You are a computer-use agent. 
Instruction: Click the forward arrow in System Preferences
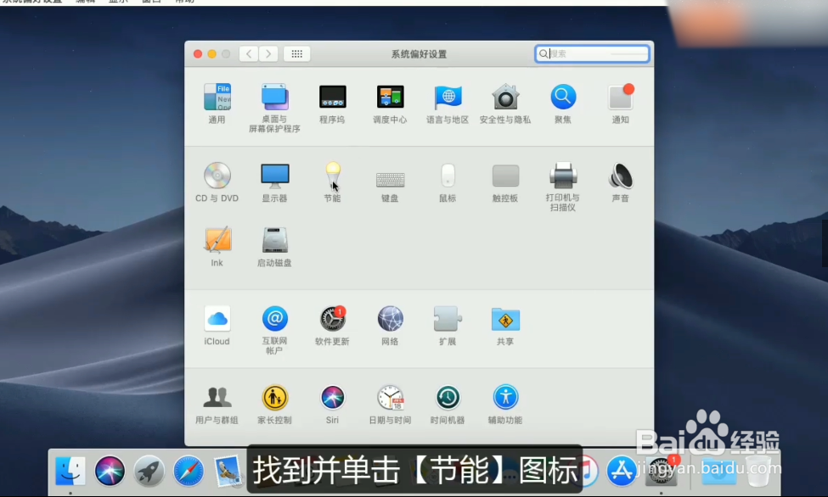click(268, 53)
